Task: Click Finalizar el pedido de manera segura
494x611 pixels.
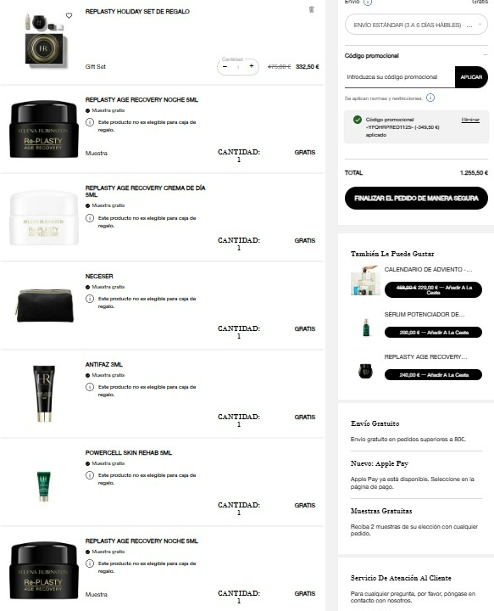Action: coord(416,199)
